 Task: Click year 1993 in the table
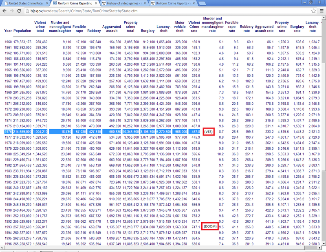coord(8,227)
